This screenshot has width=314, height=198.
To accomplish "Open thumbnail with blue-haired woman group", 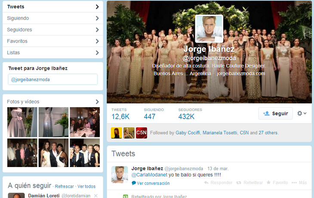I will click(85, 153).
